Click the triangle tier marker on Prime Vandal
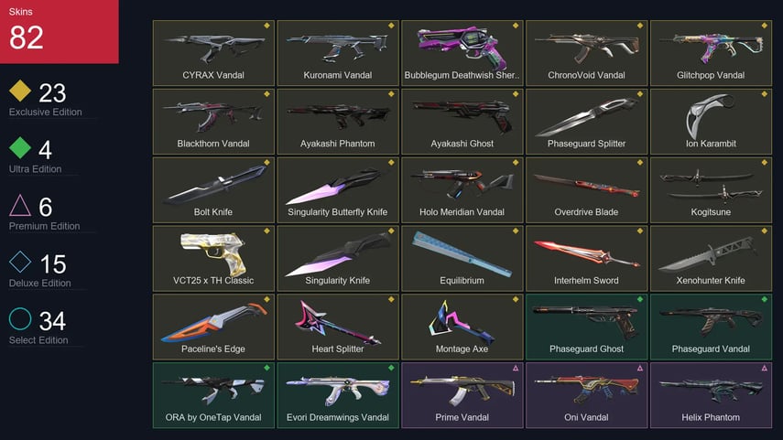This screenshot has height=440, width=783. coord(516,368)
